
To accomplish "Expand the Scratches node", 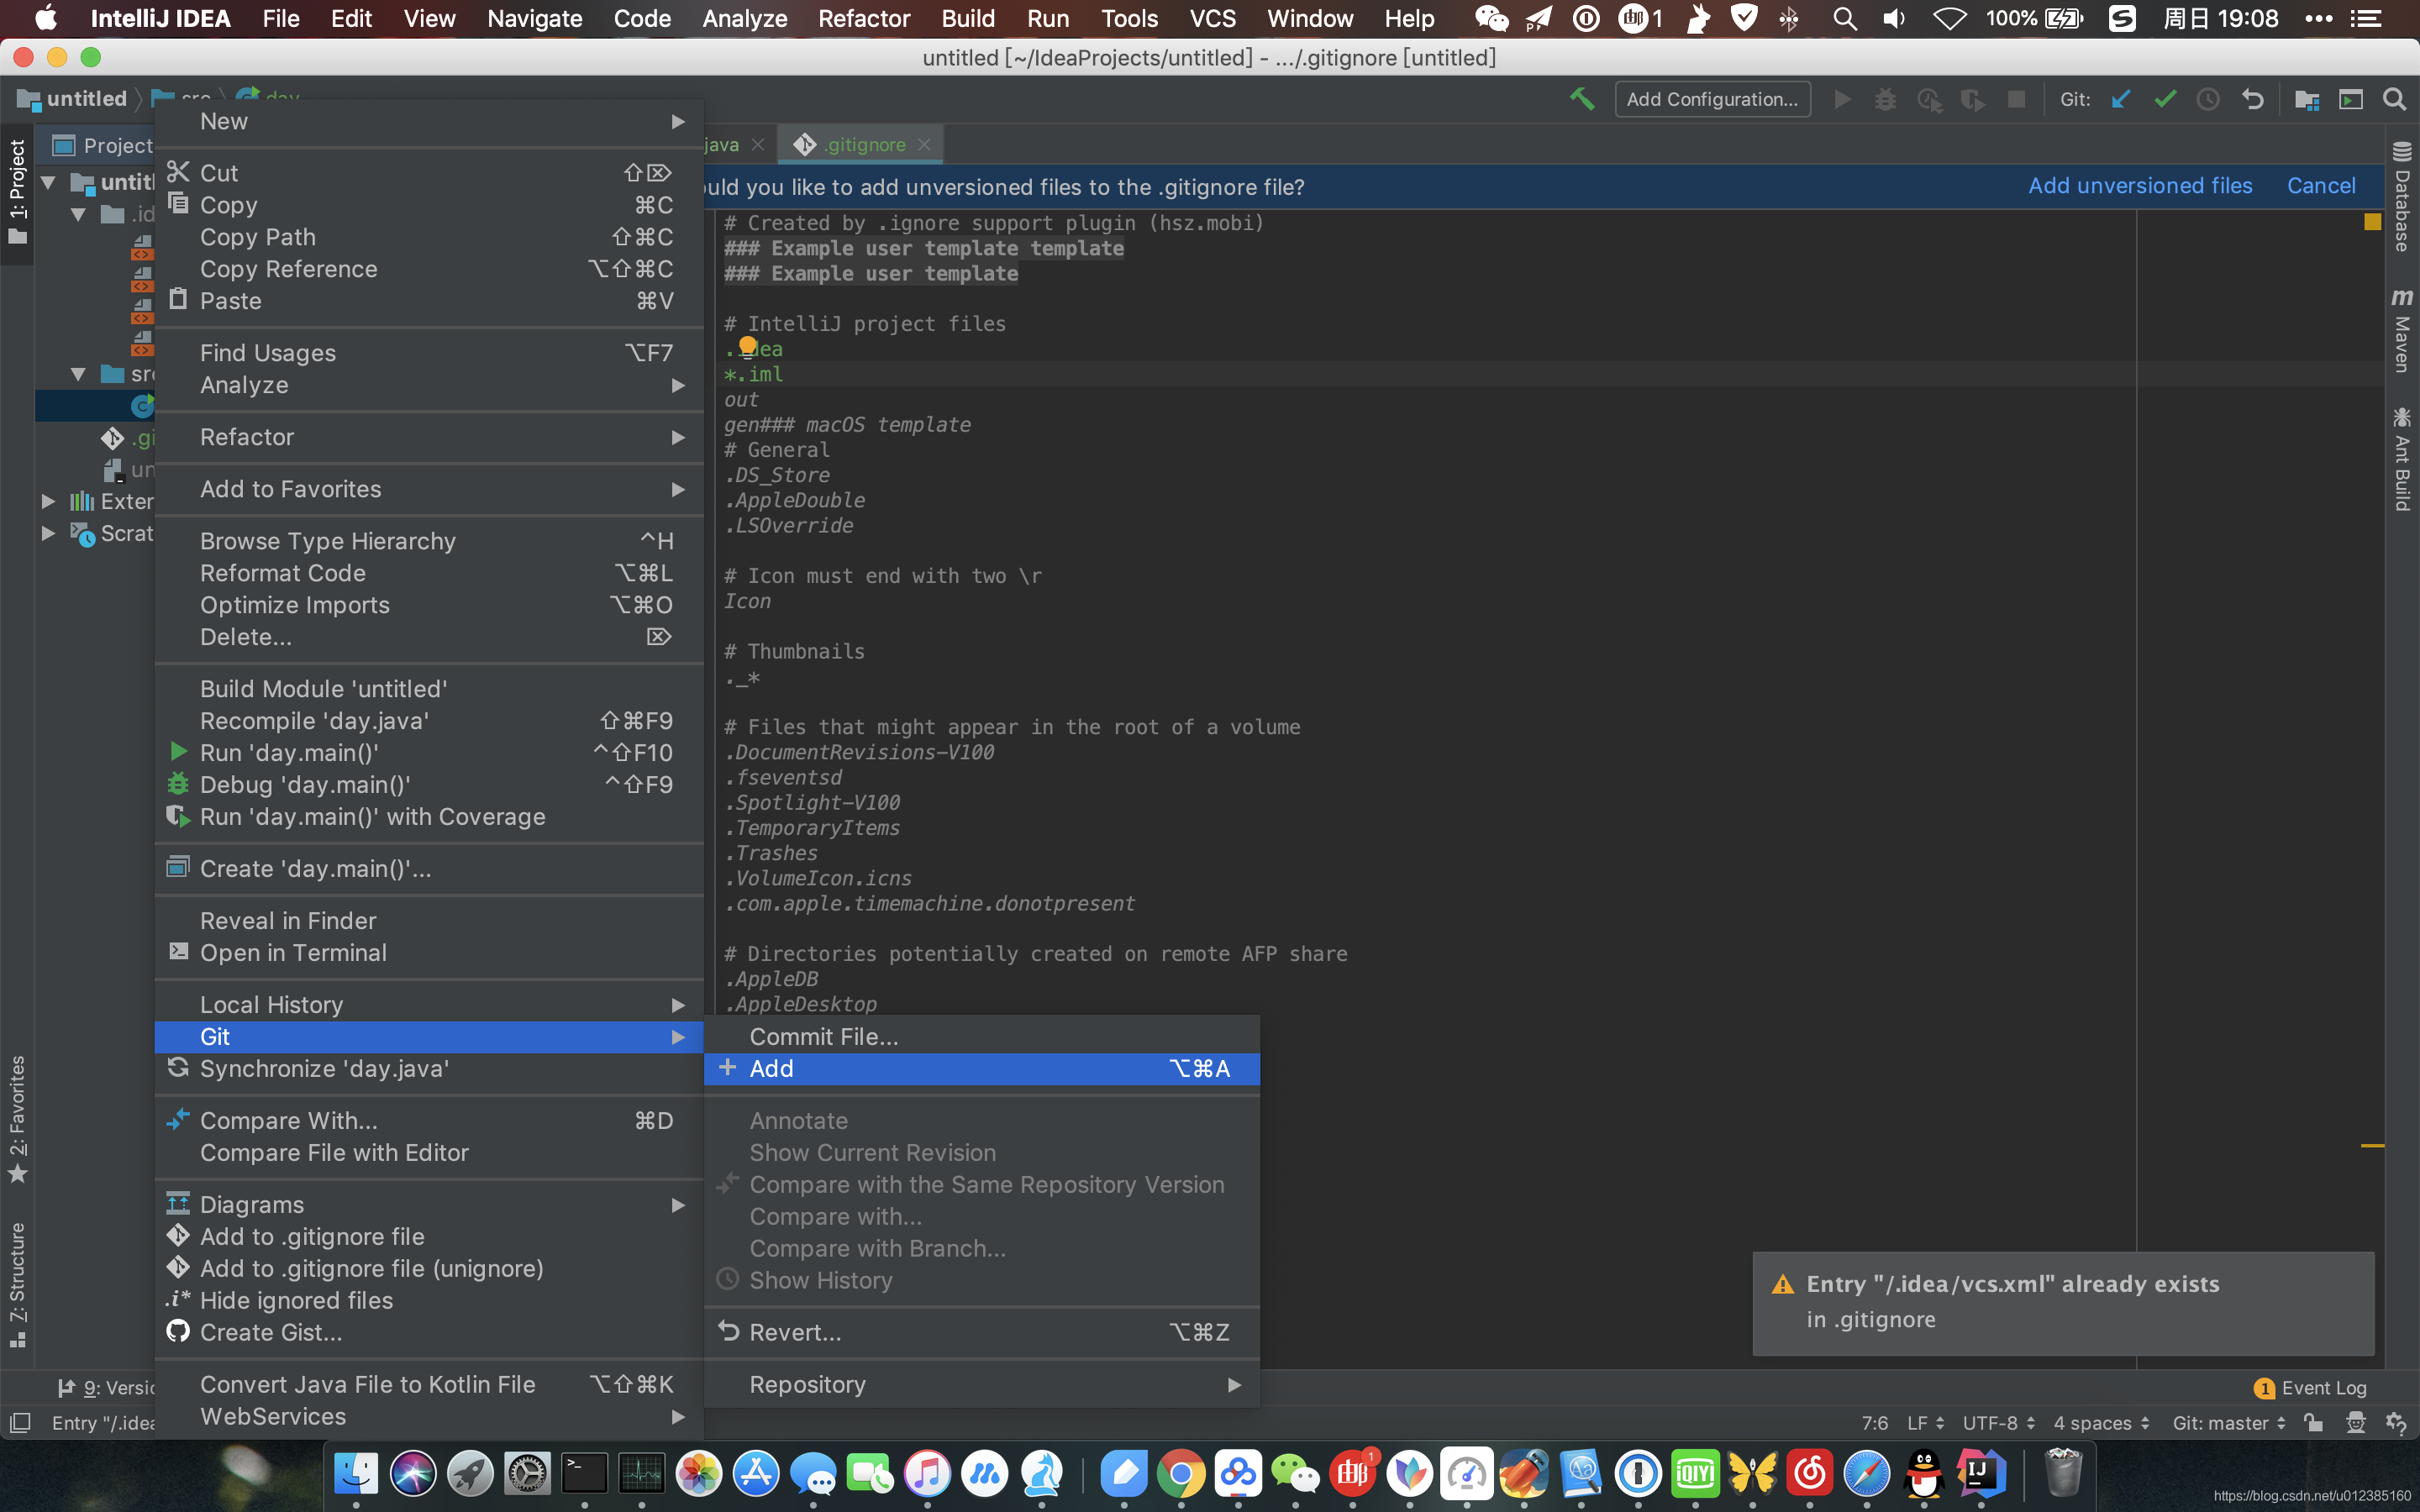I will click(x=48, y=533).
